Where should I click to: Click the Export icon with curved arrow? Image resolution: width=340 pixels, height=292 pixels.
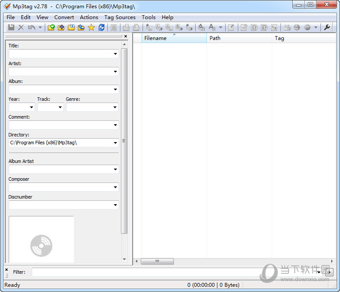point(244,27)
